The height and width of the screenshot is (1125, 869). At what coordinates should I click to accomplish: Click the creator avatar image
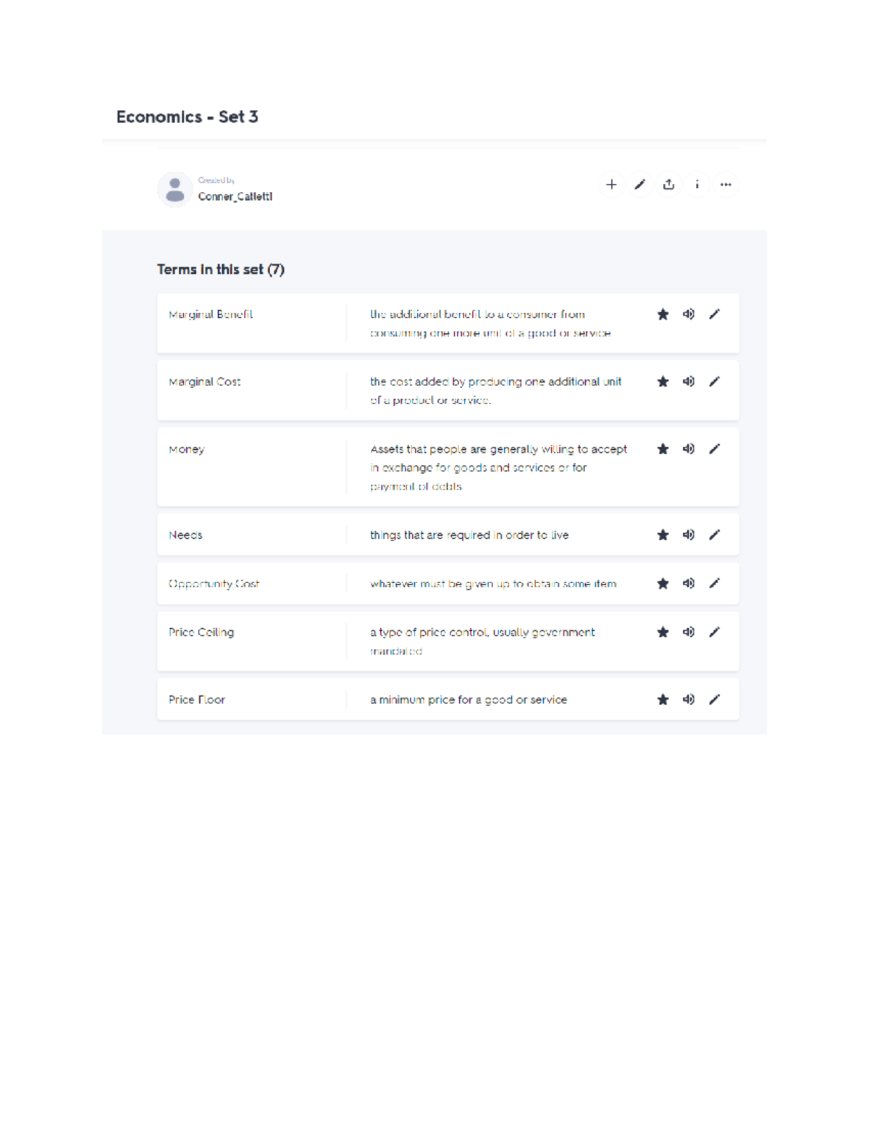175,190
